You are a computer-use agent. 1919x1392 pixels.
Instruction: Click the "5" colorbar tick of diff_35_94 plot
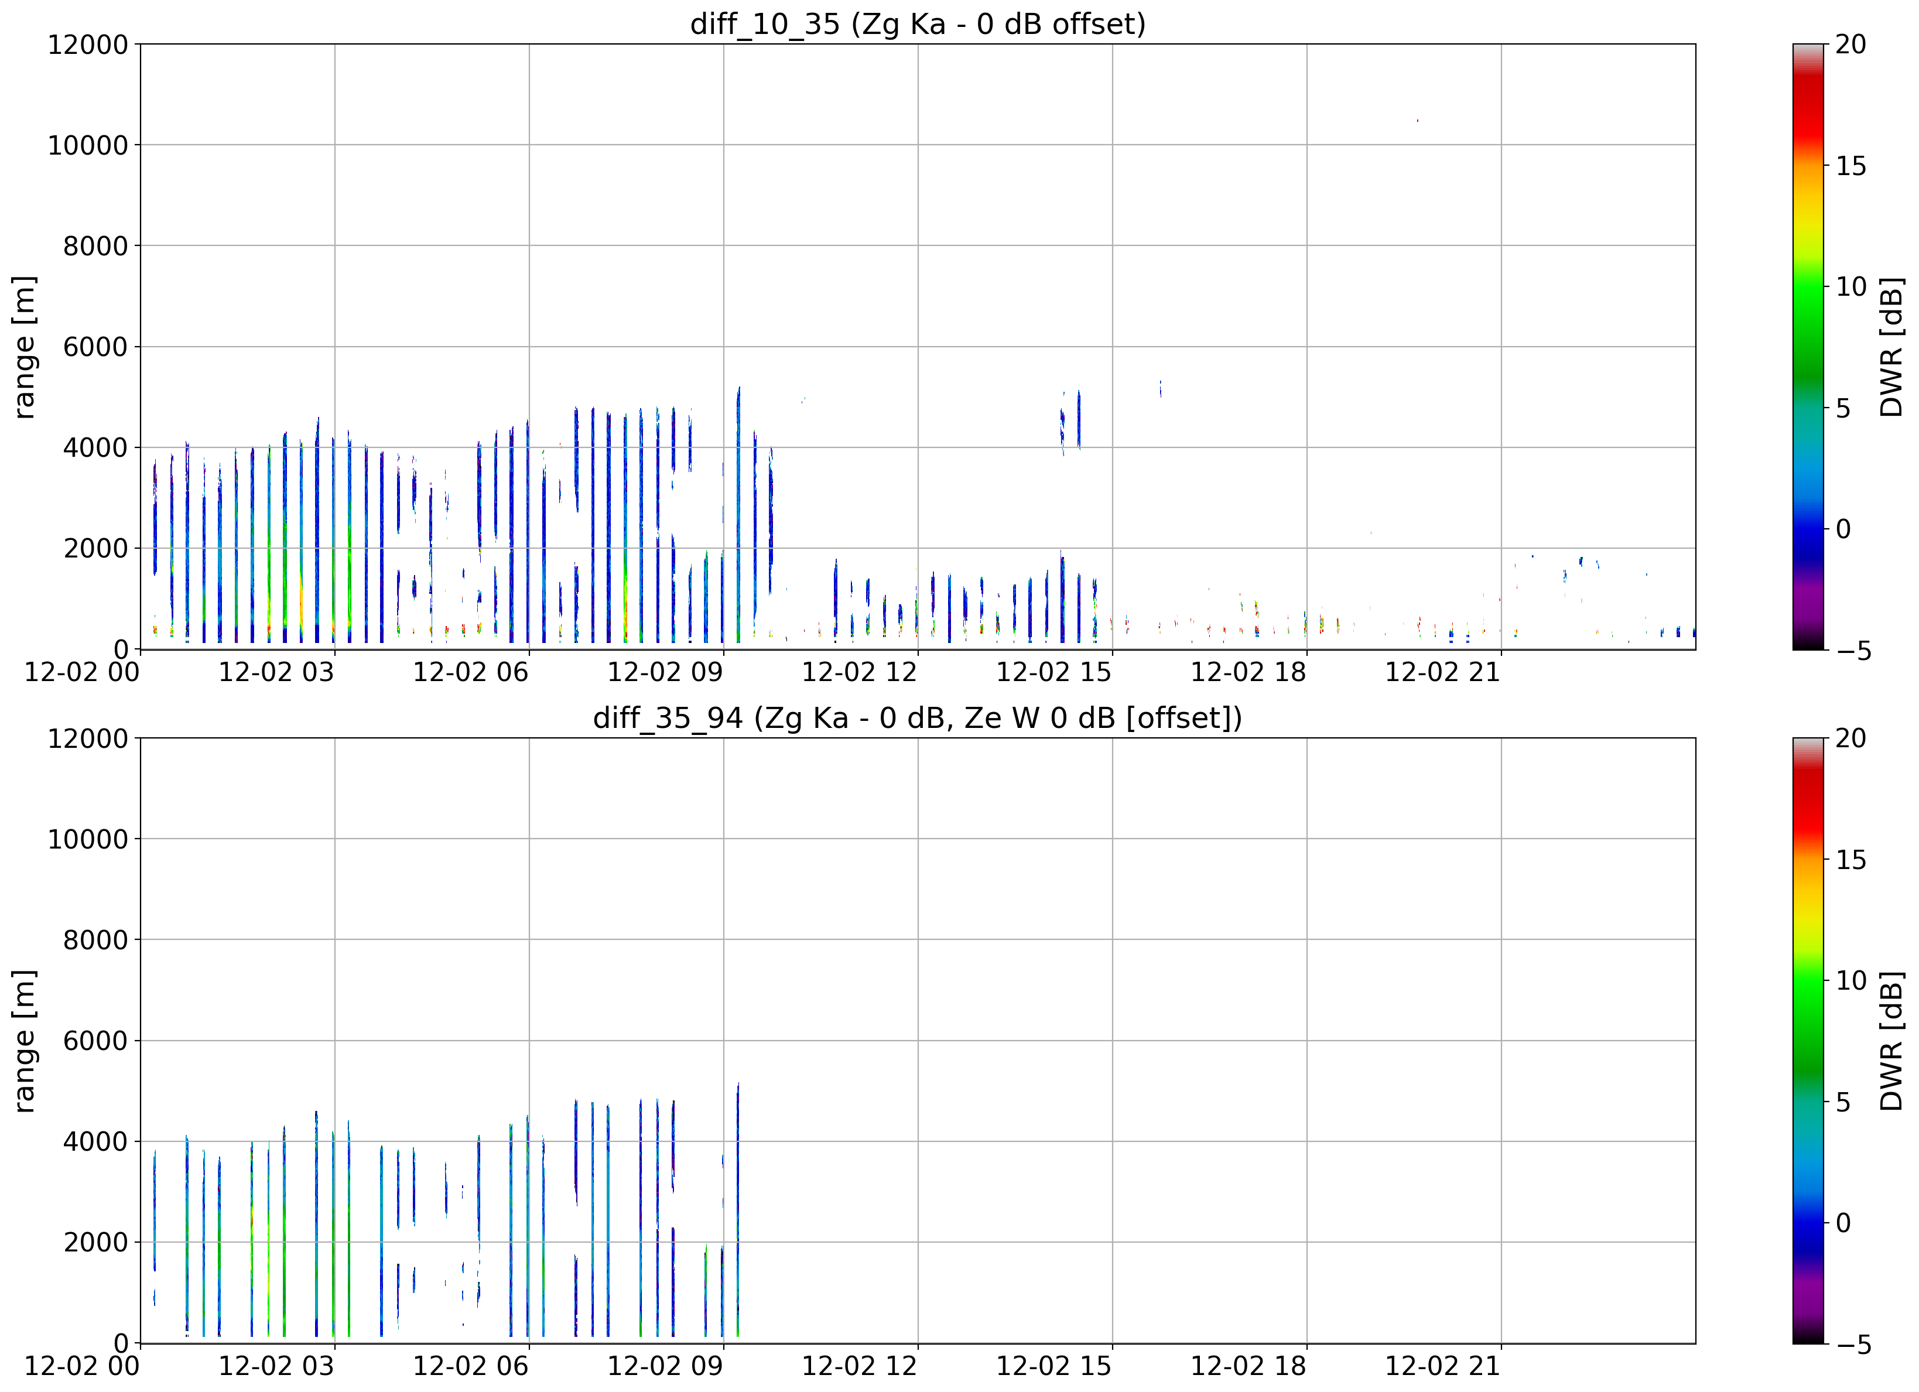(x=1843, y=1103)
